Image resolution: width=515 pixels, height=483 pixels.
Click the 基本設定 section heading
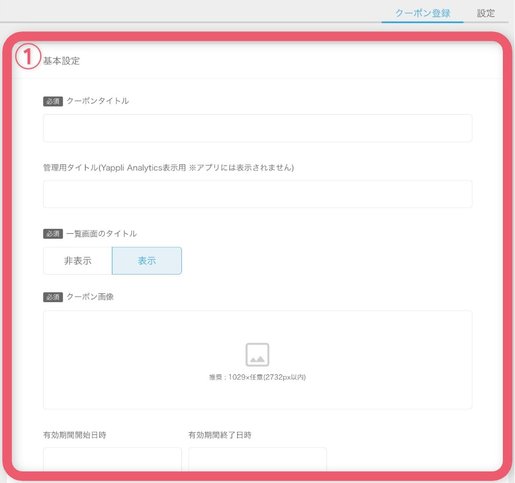pos(61,61)
